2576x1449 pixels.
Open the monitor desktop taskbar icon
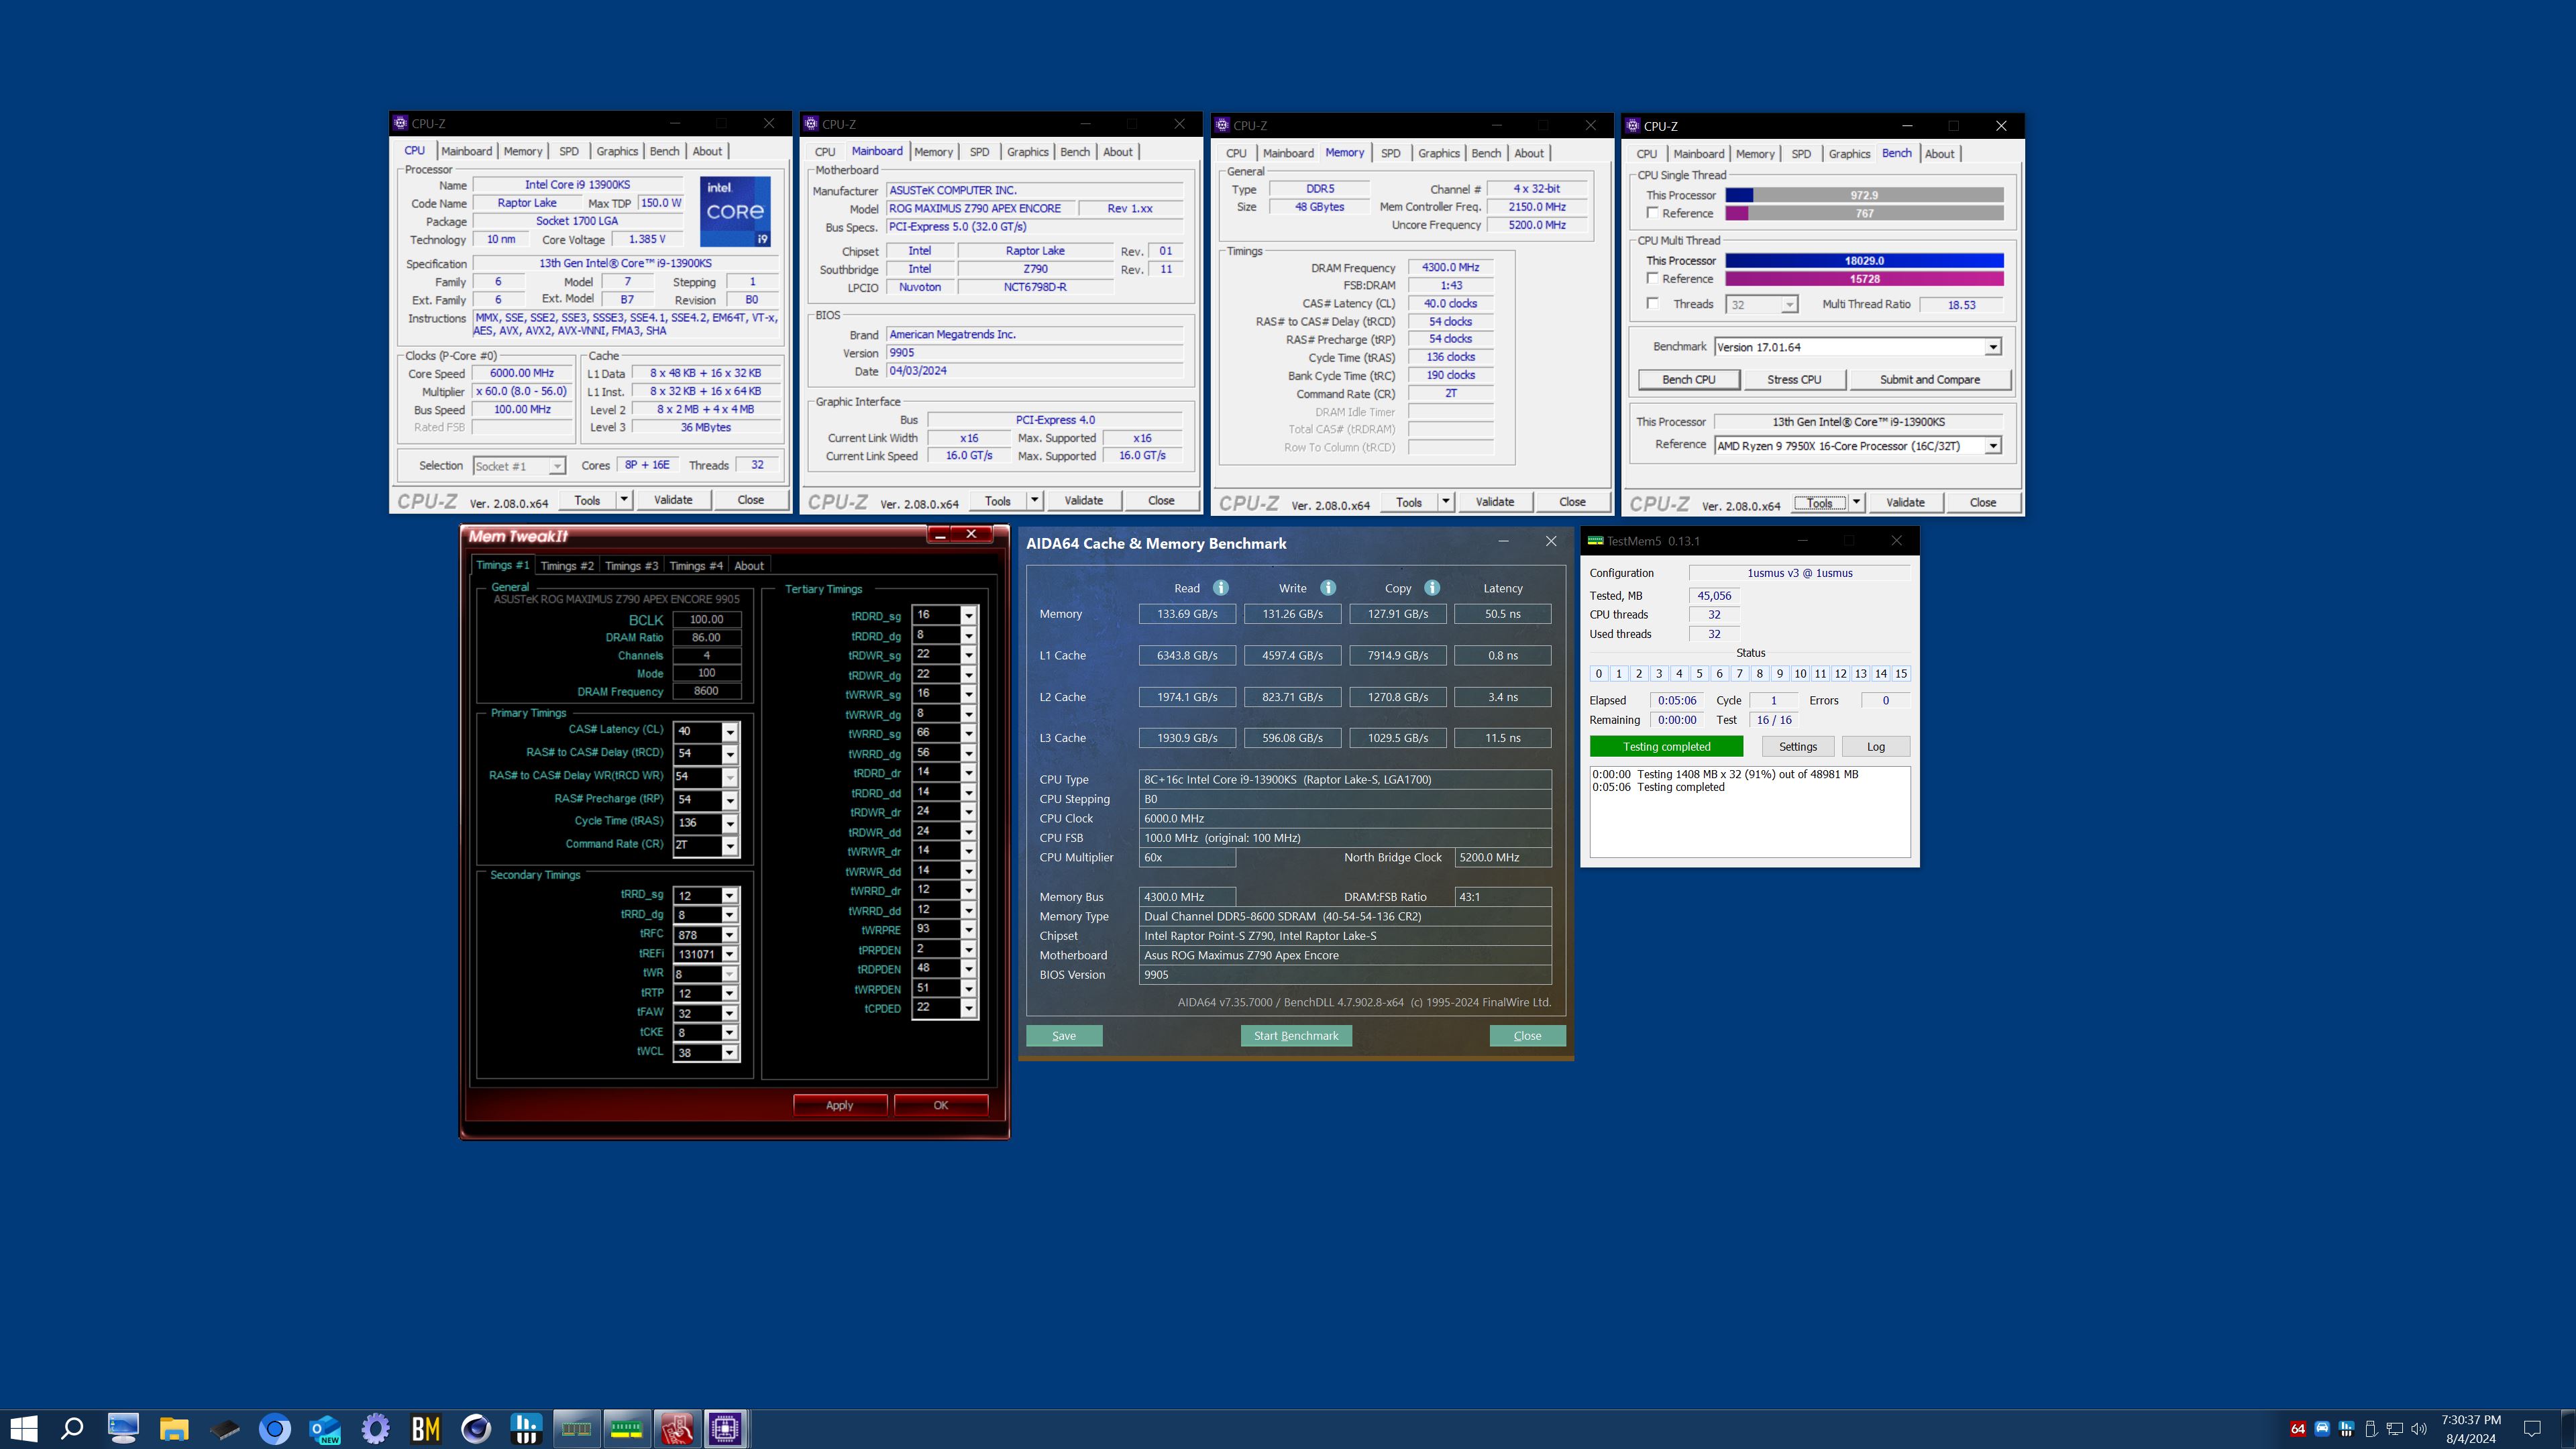click(x=123, y=1428)
